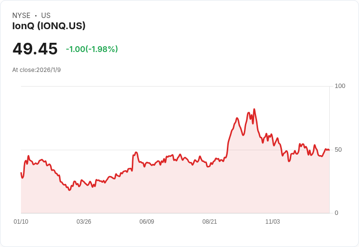Click the rightmost end of the price line
The image size is (359, 247).
tap(329, 150)
